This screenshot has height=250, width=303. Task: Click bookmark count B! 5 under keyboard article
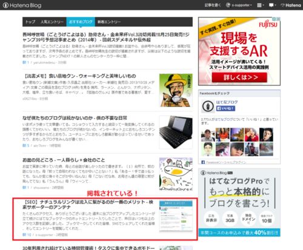coord(26,145)
